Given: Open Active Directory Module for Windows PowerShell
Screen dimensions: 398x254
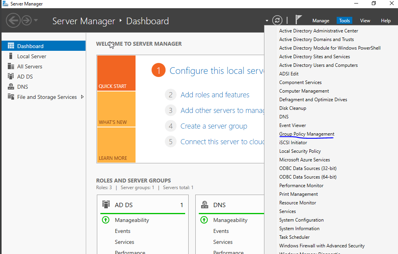Looking at the screenshot, I should click(330, 48).
